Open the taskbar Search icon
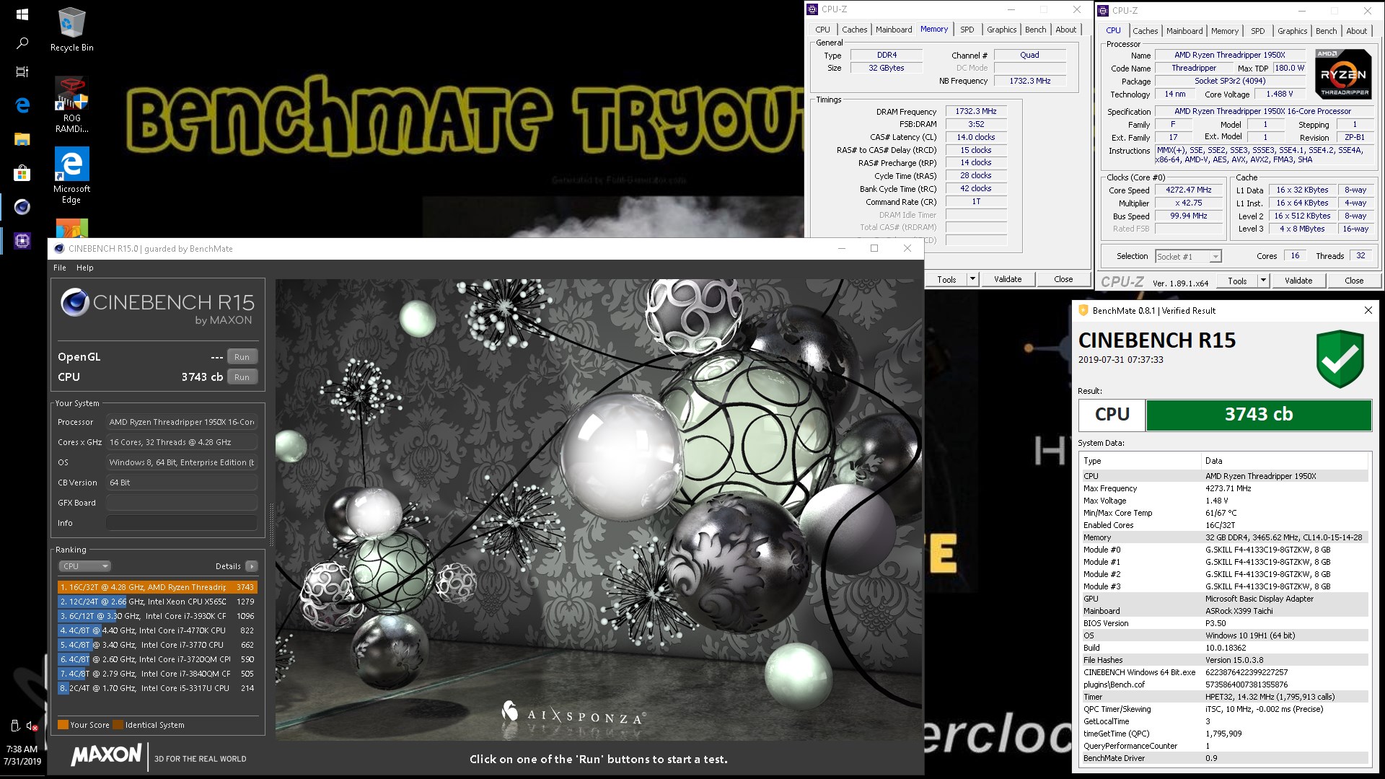The height and width of the screenshot is (779, 1385). pos(22,43)
